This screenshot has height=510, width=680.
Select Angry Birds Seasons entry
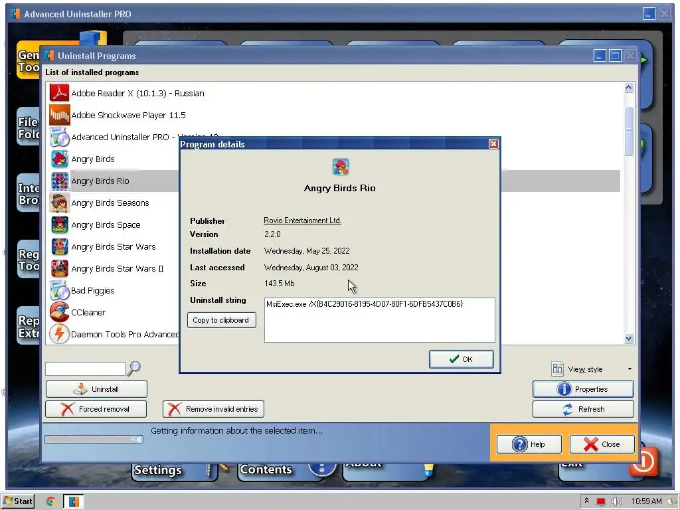pyautogui.click(x=110, y=203)
